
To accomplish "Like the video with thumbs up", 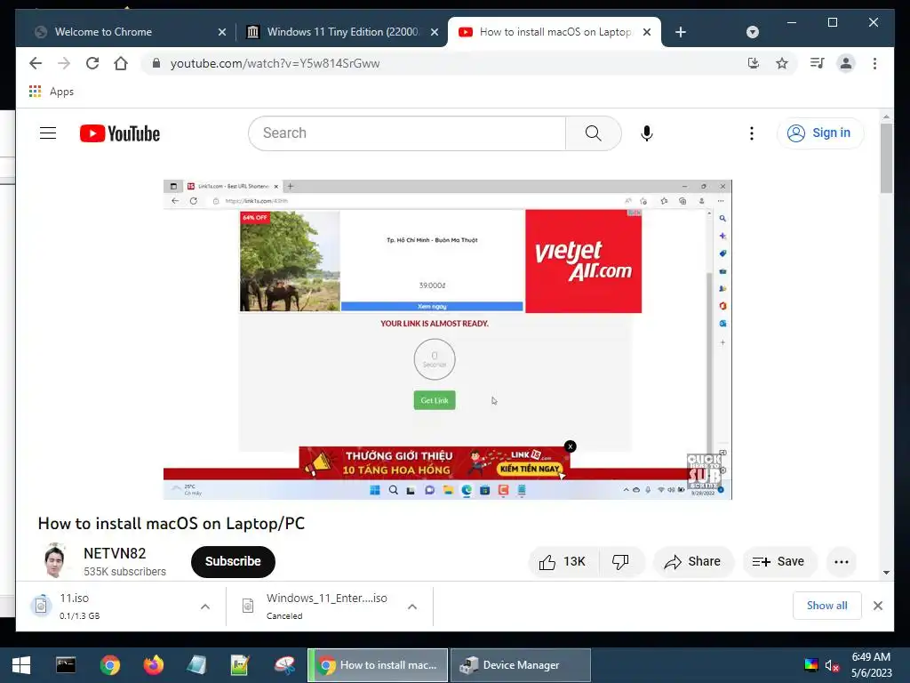I will point(563,562).
